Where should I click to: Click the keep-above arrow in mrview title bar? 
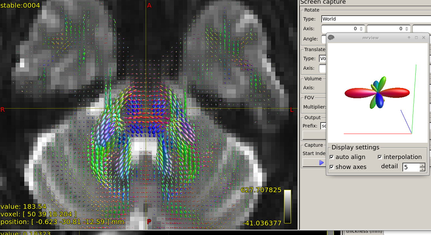tap(409, 38)
